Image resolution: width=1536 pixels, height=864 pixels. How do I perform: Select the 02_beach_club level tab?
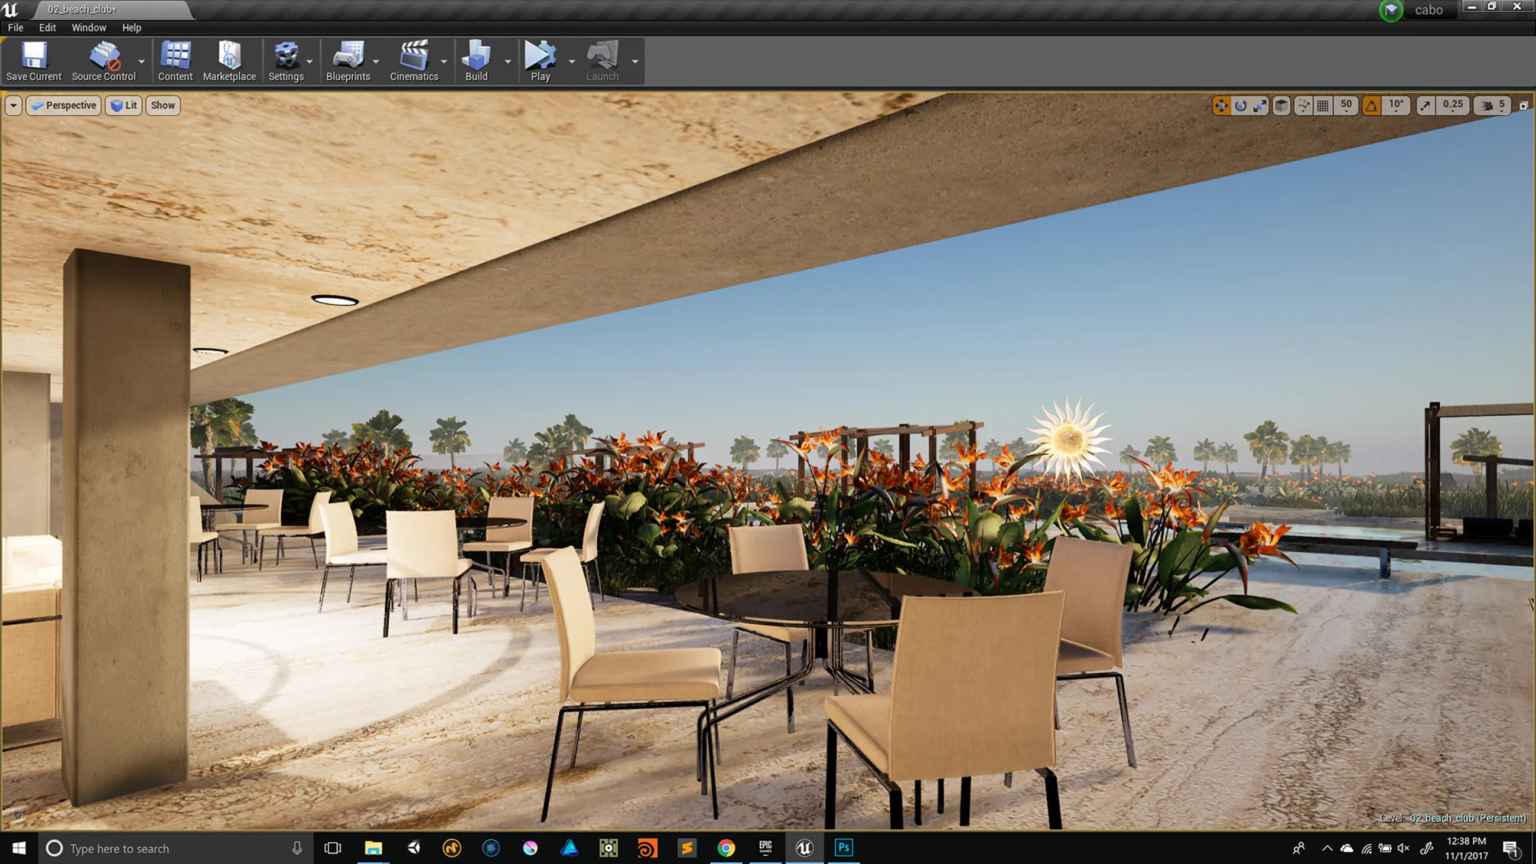[111, 9]
